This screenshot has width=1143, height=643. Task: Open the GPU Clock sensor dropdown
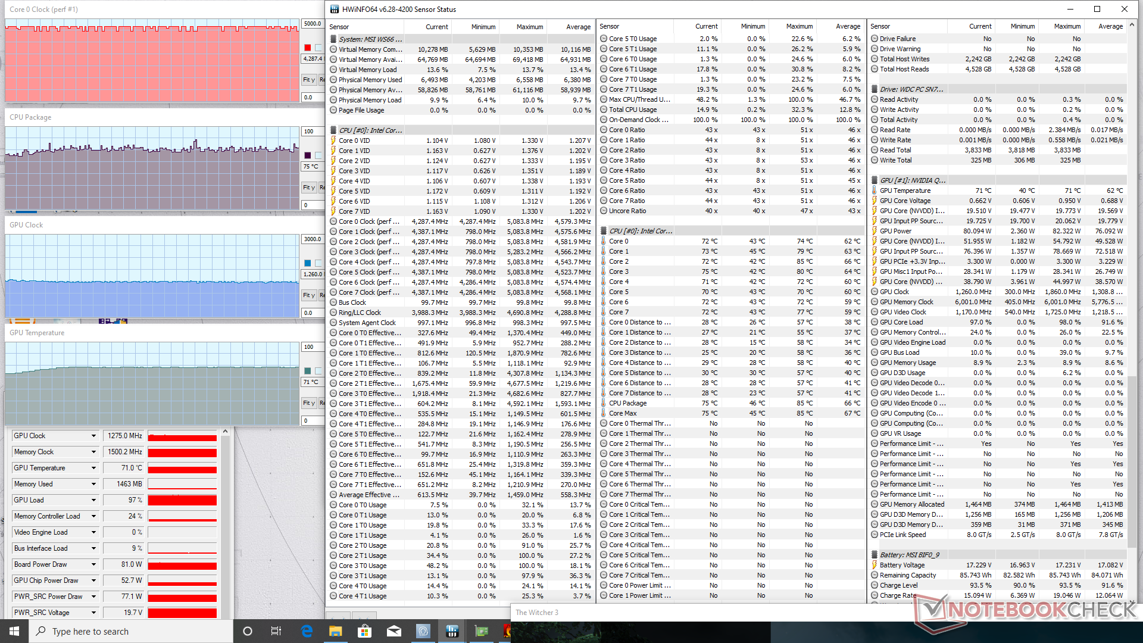tap(93, 436)
